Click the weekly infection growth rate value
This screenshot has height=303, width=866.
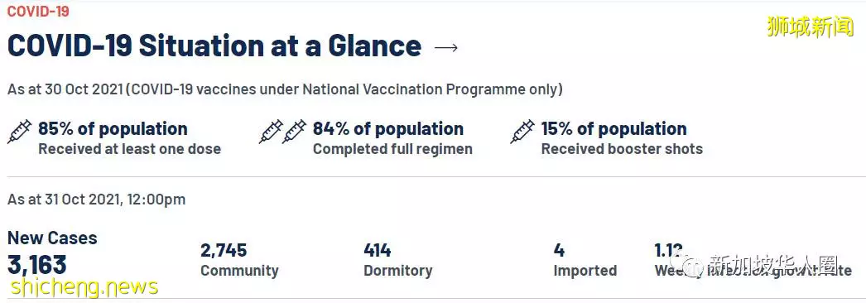click(x=669, y=251)
